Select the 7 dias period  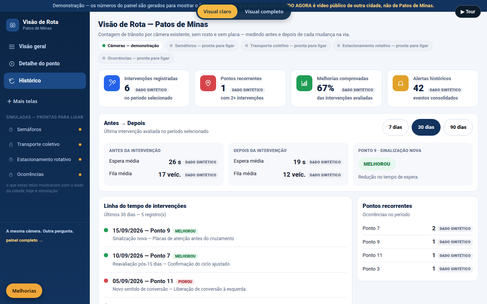pyautogui.click(x=395, y=127)
